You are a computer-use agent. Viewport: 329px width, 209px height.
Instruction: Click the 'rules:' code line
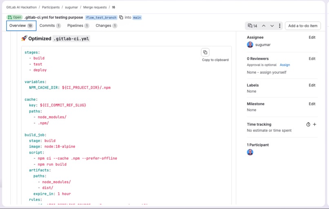click(36, 200)
